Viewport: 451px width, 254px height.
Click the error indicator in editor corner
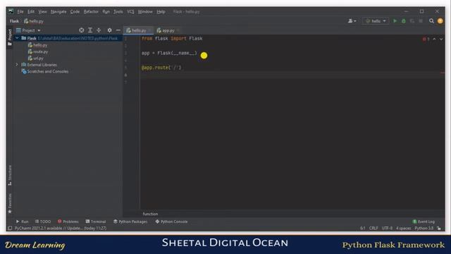(x=426, y=39)
